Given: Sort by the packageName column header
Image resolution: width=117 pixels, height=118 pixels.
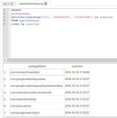Looking at the screenshot, I should click(37, 66).
